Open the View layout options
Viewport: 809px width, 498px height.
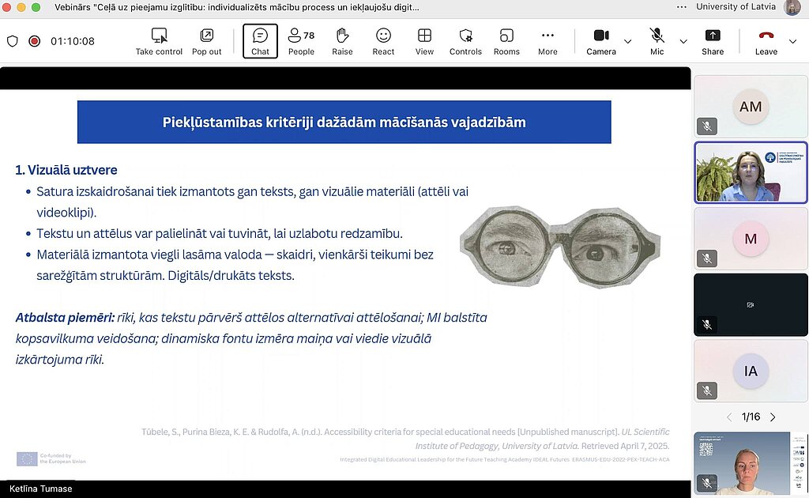(424, 41)
